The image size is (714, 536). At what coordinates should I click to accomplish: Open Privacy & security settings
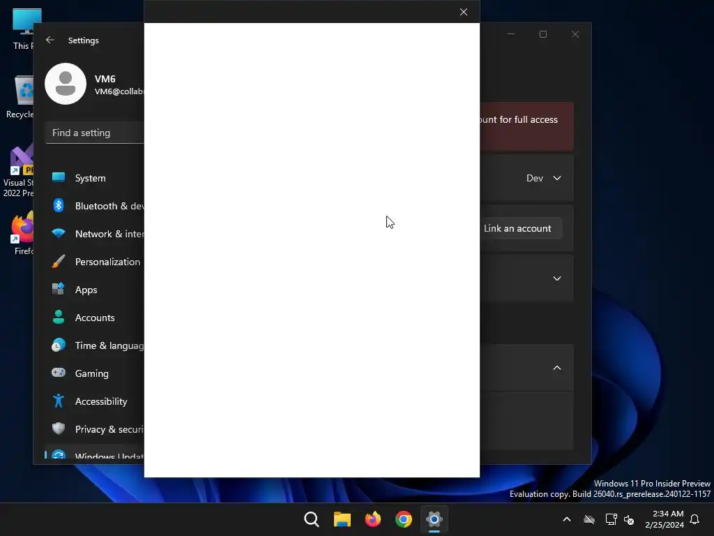95,429
